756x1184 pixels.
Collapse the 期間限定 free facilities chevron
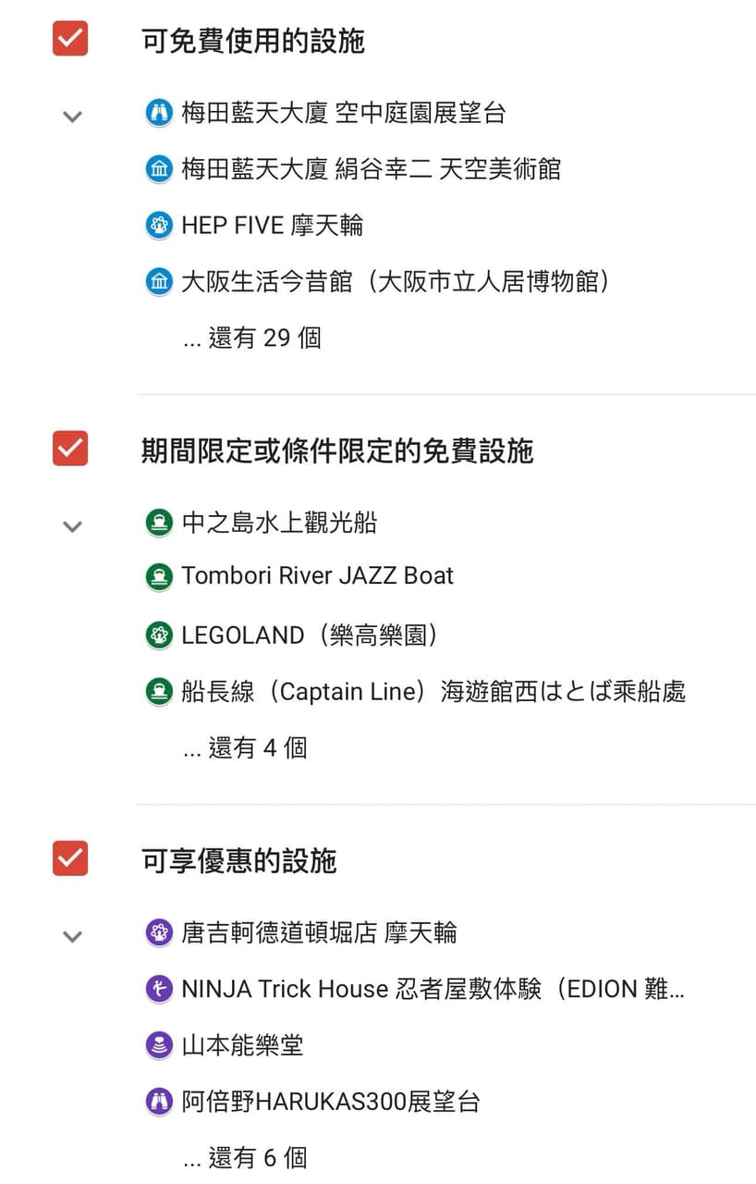tap(72, 526)
